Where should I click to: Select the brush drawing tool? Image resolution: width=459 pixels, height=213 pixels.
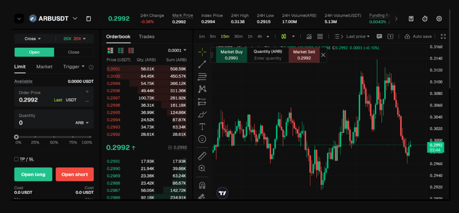(x=202, y=114)
